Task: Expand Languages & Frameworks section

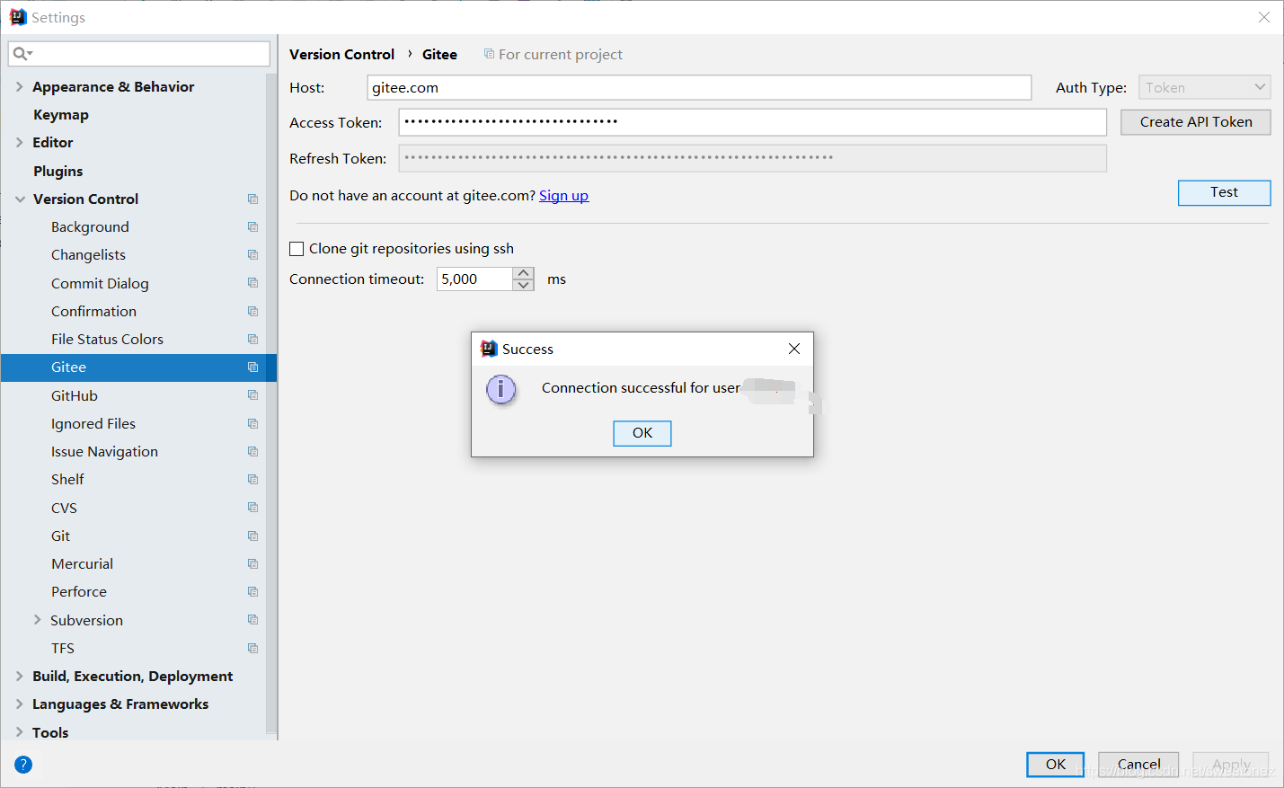Action: pyautogui.click(x=19, y=704)
